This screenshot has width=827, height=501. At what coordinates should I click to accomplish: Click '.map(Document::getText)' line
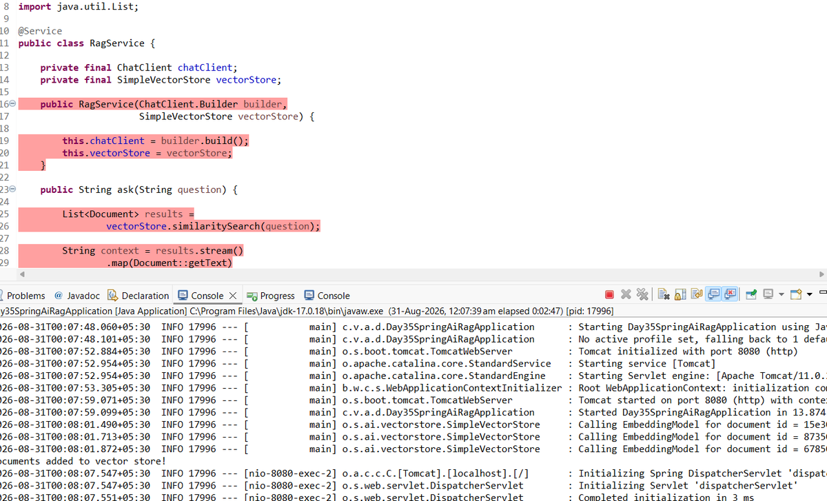(170, 263)
